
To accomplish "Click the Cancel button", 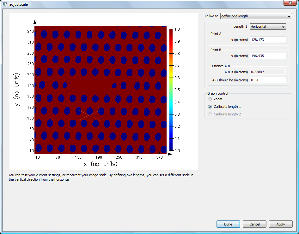I will (254, 224).
